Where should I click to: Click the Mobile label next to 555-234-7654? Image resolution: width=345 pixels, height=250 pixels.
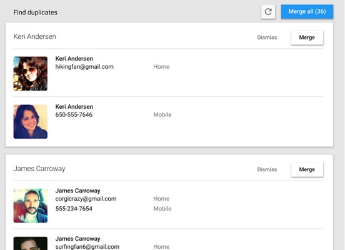pyautogui.click(x=162, y=209)
